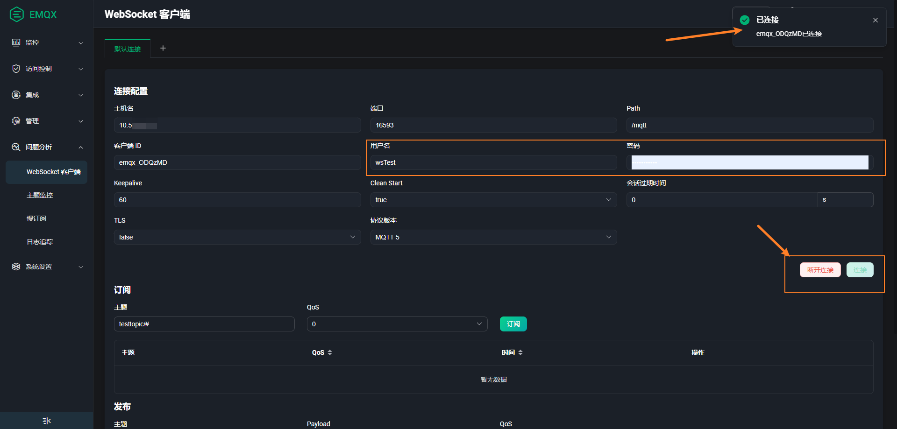Click the 暂无数据 empty table text
The image size is (897, 429).
494,380
